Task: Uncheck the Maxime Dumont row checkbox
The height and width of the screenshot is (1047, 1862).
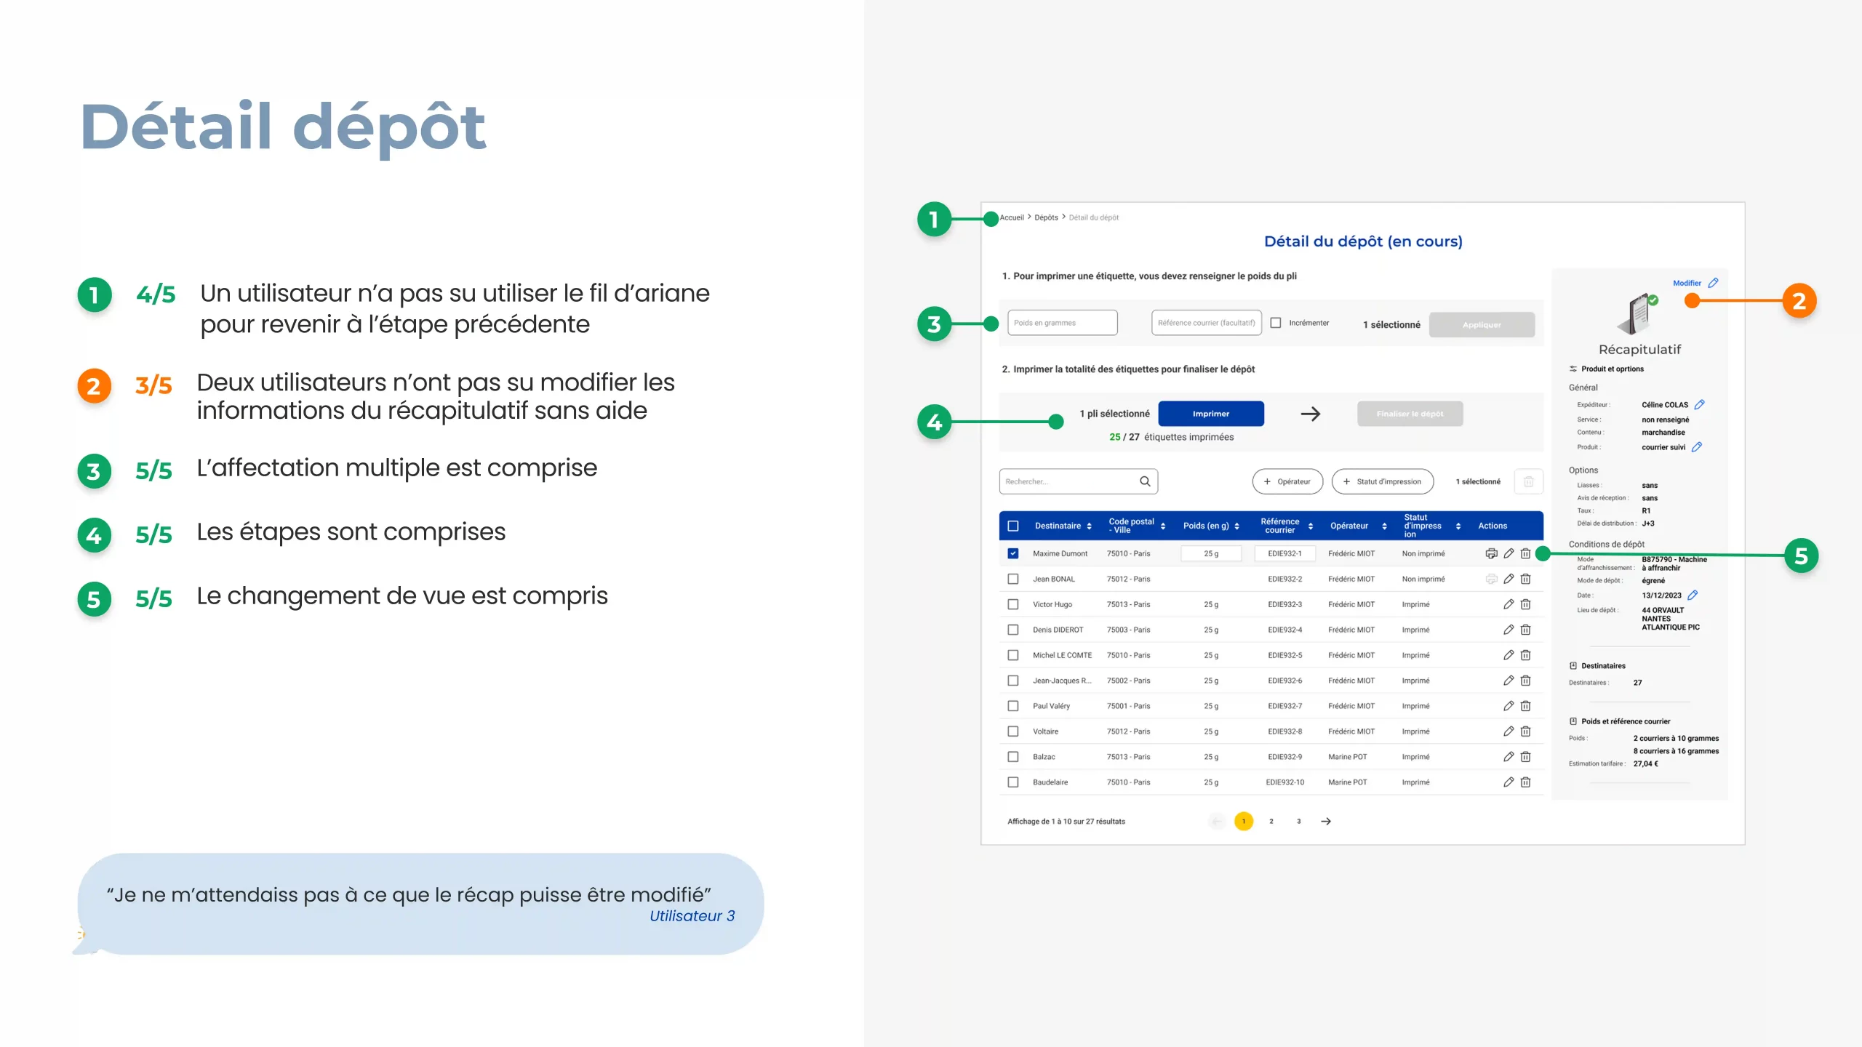Action: [1013, 553]
